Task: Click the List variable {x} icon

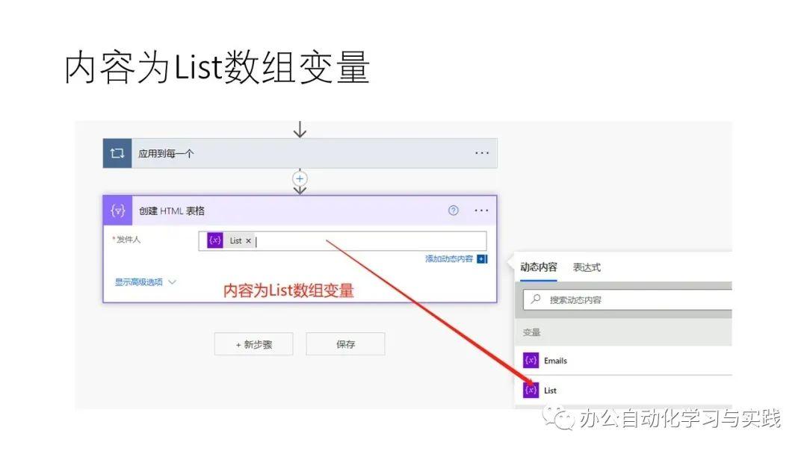Action: tap(531, 390)
